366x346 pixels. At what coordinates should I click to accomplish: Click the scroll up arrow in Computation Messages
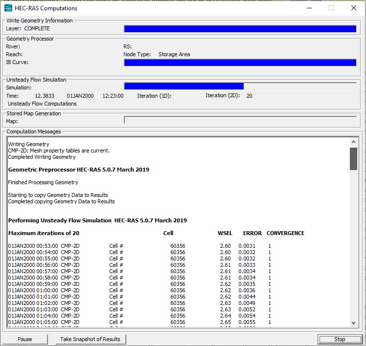point(353,142)
